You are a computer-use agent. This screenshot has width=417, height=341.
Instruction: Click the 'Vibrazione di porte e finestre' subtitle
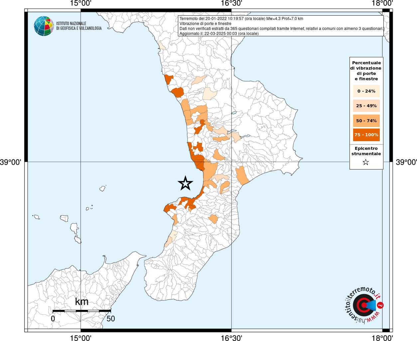pos(206,24)
